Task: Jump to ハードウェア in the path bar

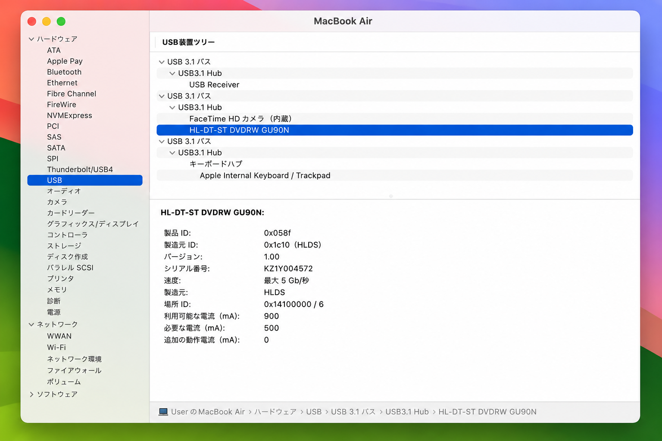Action: (x=275, y=412)
